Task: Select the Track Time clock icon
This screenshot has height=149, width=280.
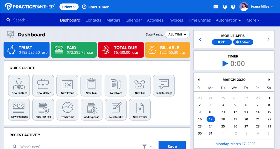Action: coord(68,109)
